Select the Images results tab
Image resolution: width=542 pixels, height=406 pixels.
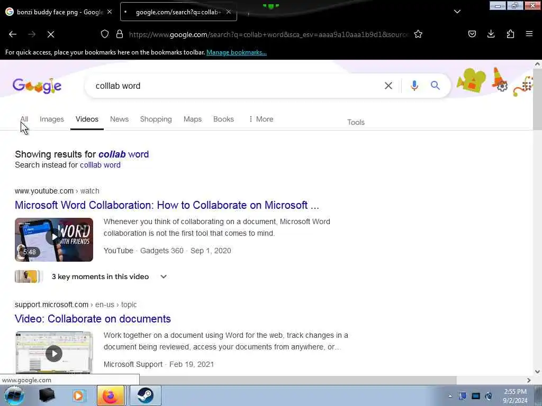(52, 119)
